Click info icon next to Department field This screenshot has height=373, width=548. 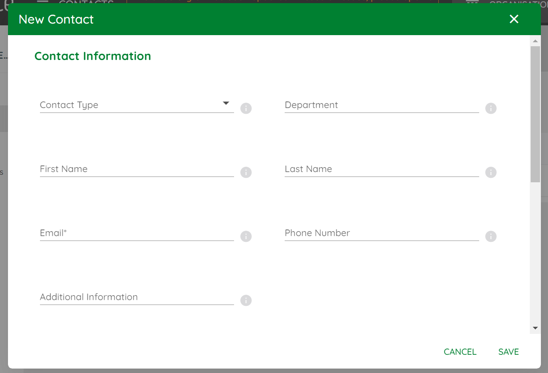[491, 108]
